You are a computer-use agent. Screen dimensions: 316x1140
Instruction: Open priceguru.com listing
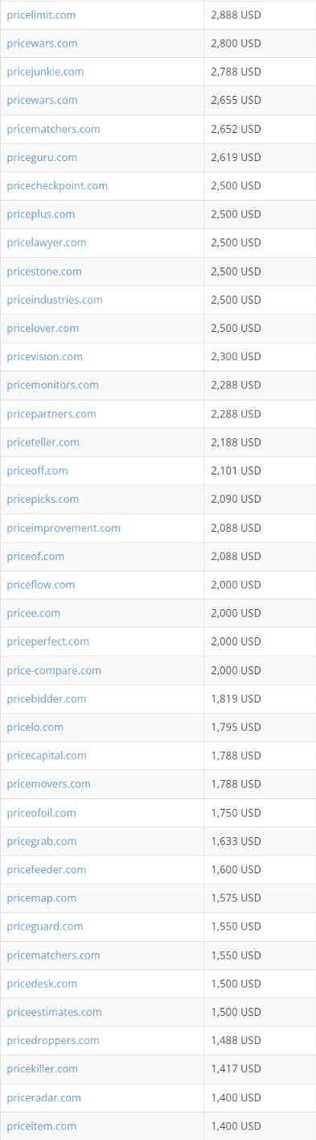pyautogui.click(x=42, y=157)
